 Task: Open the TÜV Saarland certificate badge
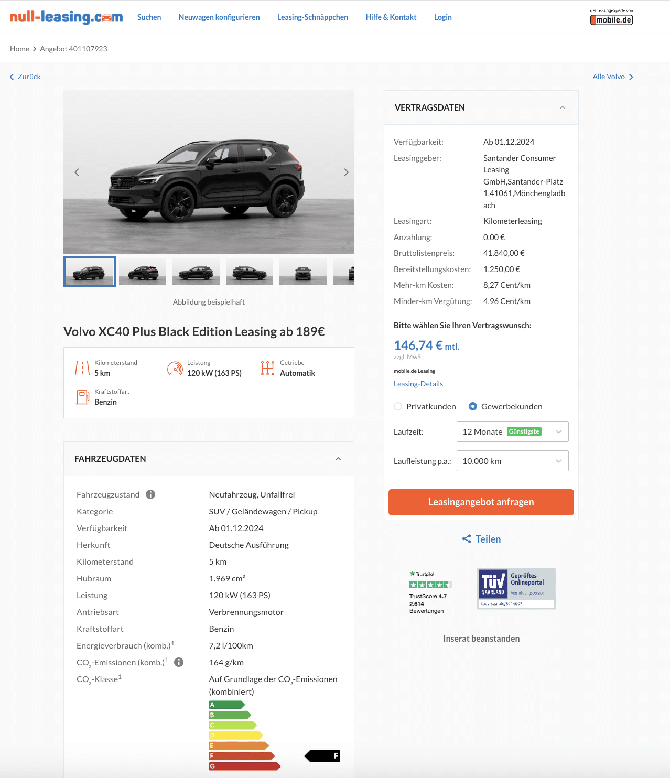516,589
